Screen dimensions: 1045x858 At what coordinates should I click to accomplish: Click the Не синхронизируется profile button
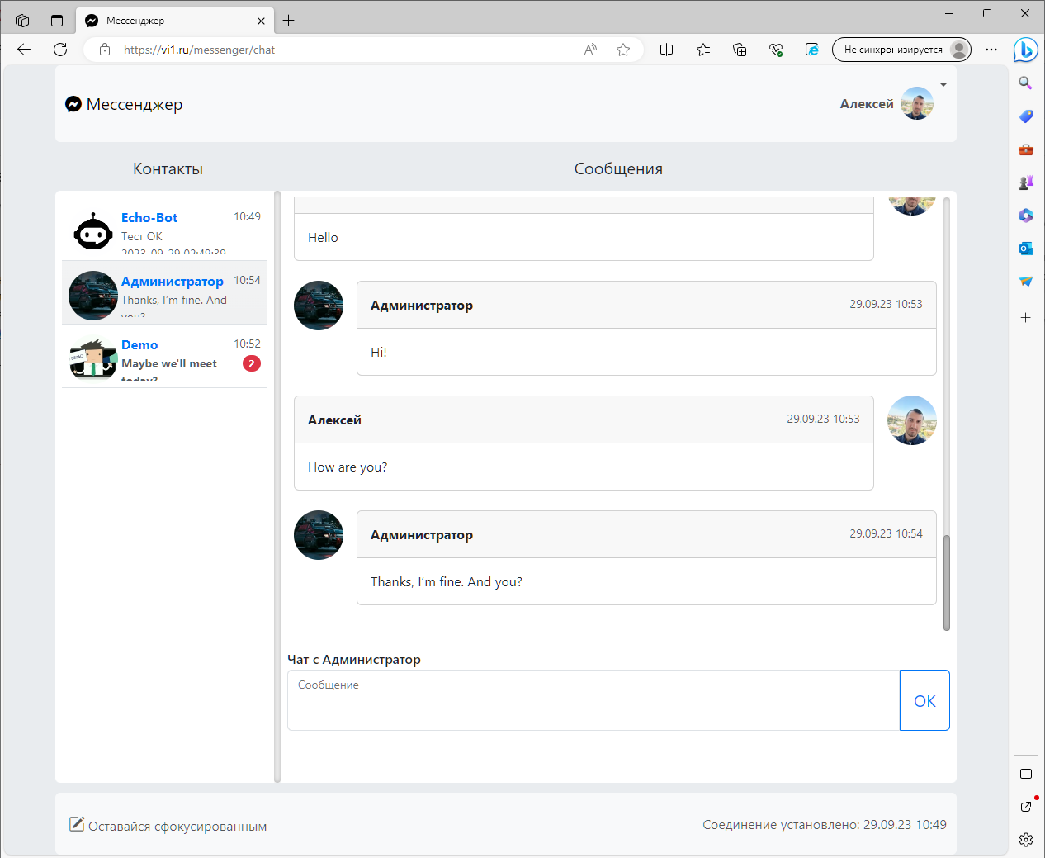coord(901,49)
